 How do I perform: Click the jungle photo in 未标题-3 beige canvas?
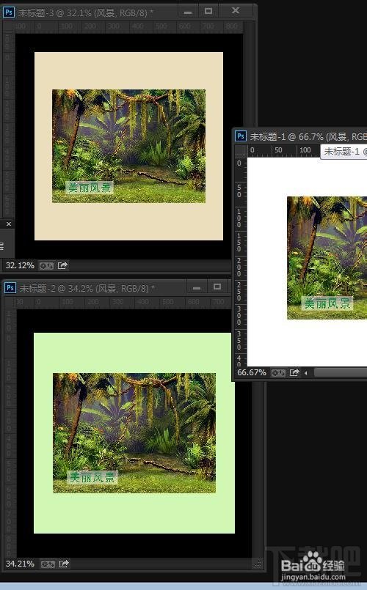(x=129, y=146)
